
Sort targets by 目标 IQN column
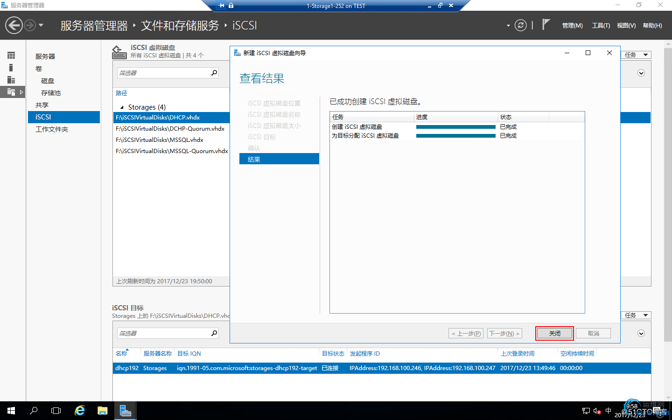(x=189, y=354)
